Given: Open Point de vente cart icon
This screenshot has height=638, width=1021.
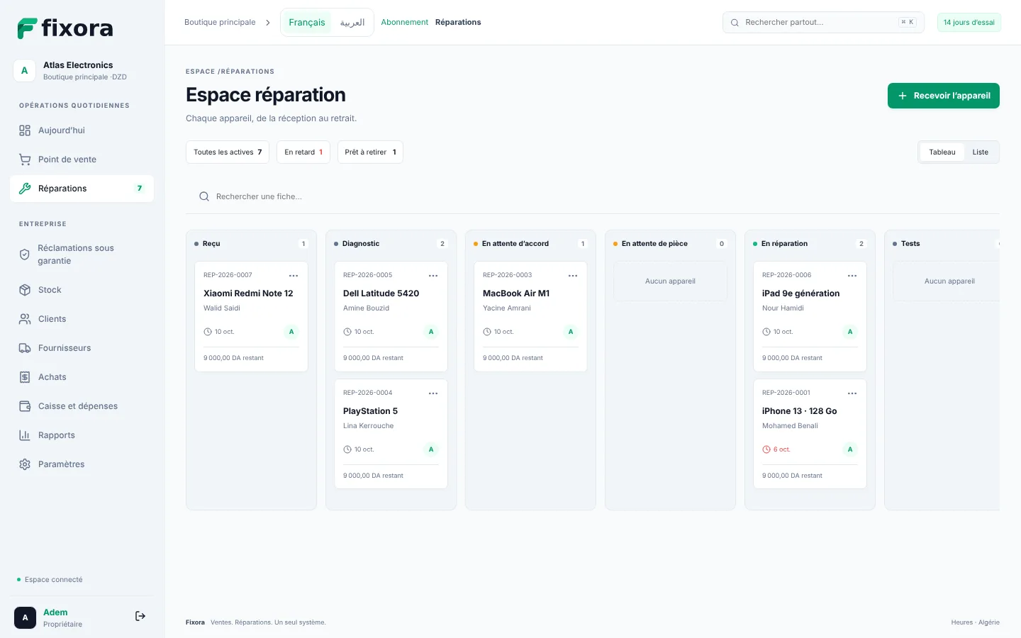Looking at the screenshot, I should point(25,159).
